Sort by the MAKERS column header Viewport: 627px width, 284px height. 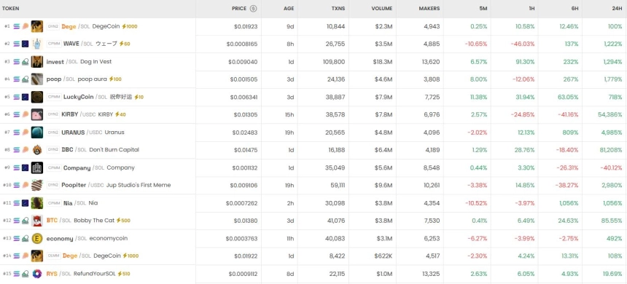(429, 9)
